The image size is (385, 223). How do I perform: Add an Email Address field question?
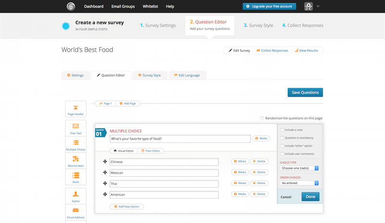(x=75, y=212)
